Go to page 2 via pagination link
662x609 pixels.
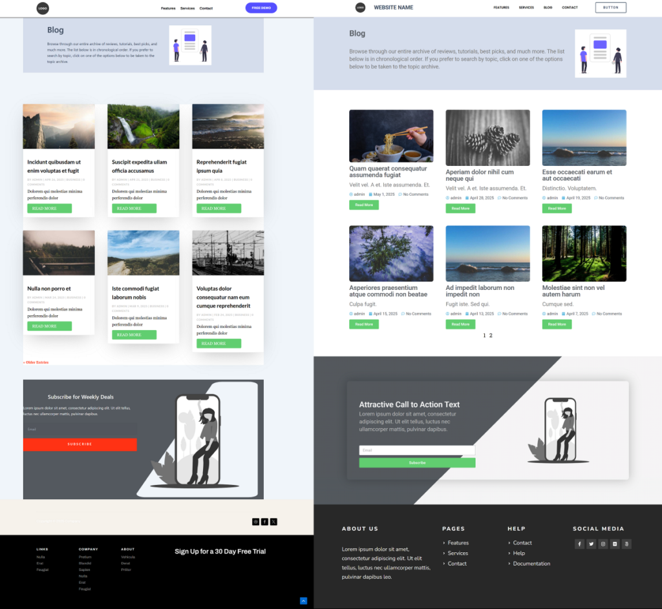pyautogui.click(x=491, y=335)
